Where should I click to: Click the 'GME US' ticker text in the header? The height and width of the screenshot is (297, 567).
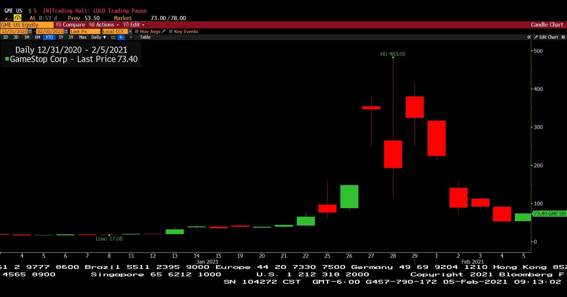point(13,11)
